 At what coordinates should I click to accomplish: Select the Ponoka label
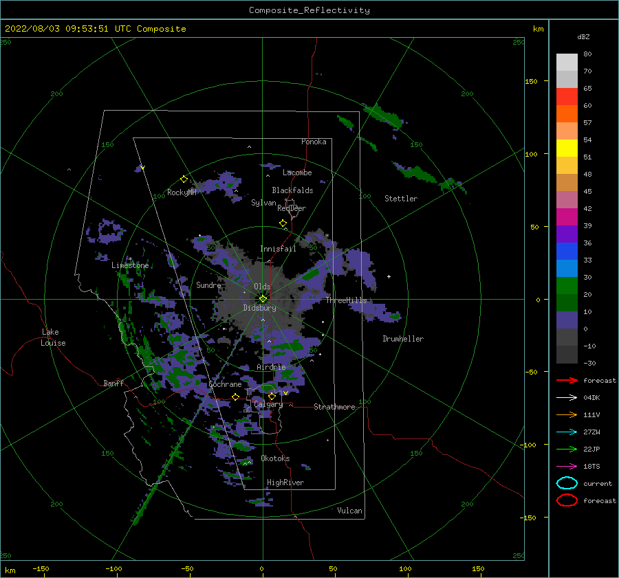click(x=314, y=142)
